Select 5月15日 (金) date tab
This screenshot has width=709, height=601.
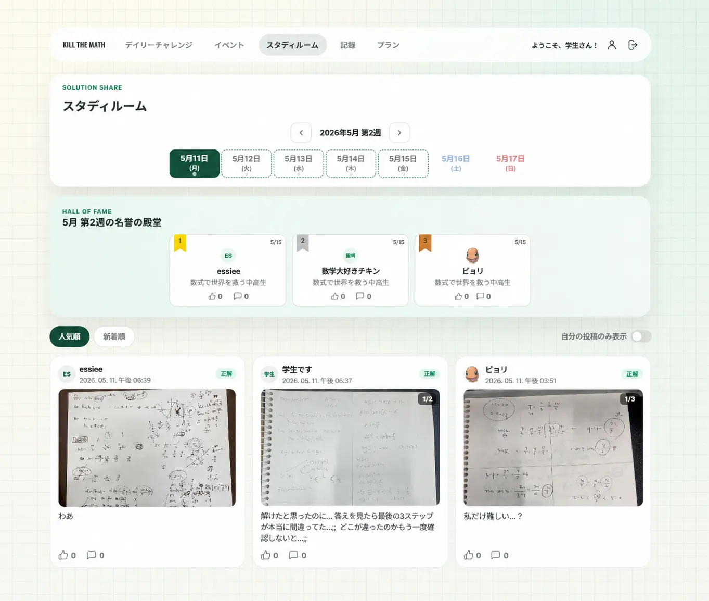pyautogui.click(x=403, y=164)
